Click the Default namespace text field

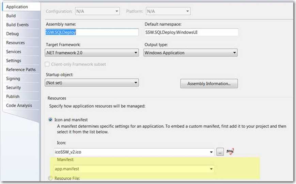[191, 32]
